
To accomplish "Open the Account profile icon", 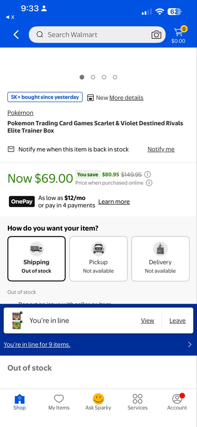I will (x=177, y=398).
